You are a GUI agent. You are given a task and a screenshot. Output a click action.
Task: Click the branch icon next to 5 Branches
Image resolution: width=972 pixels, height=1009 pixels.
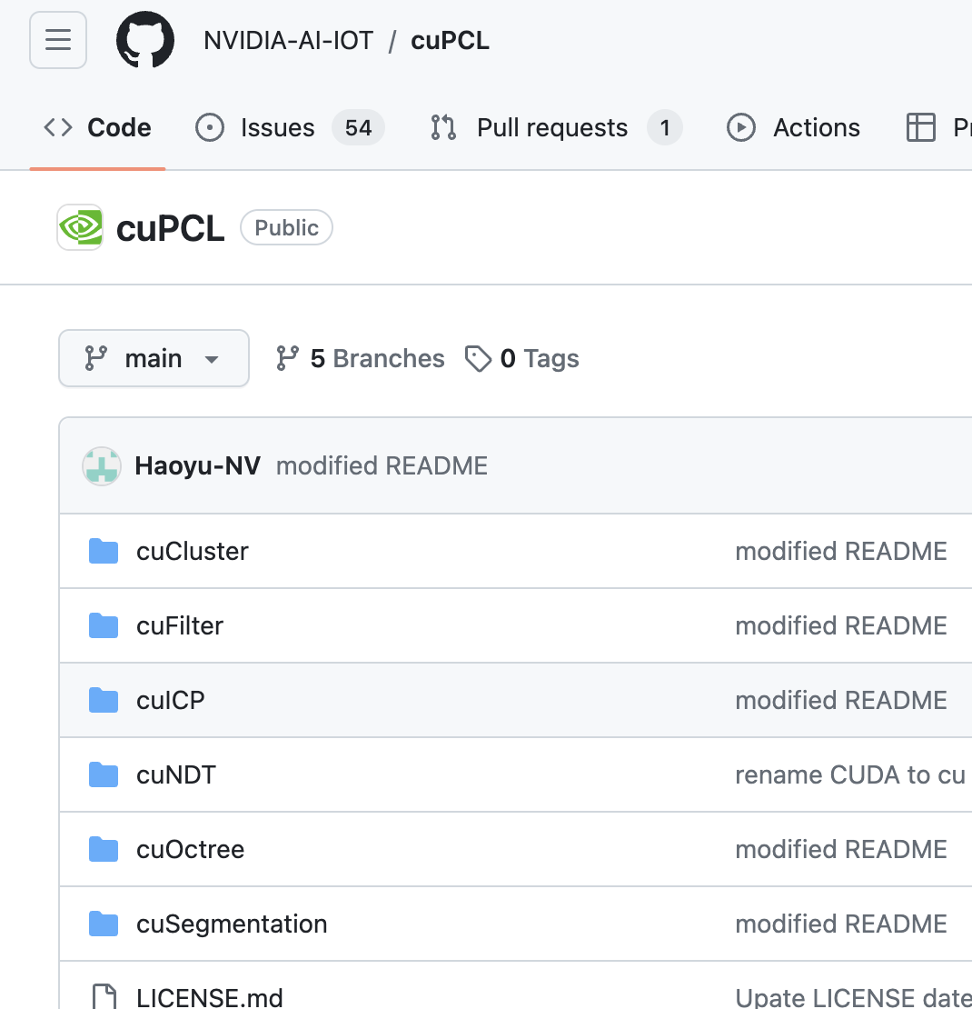click(x=288, y=358)
